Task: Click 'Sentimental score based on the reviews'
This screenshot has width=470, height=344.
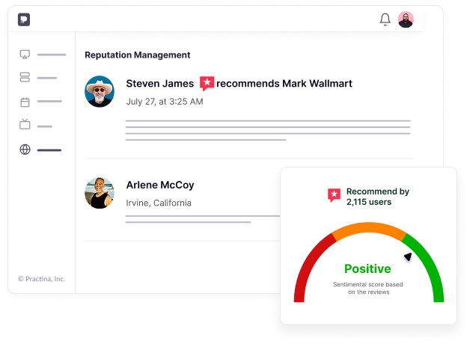Action: coord(368,288)
